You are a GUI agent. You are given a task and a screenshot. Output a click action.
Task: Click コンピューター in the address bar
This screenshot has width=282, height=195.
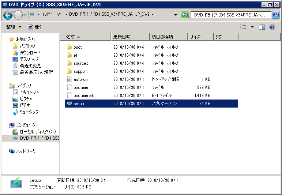click(52, 14)
